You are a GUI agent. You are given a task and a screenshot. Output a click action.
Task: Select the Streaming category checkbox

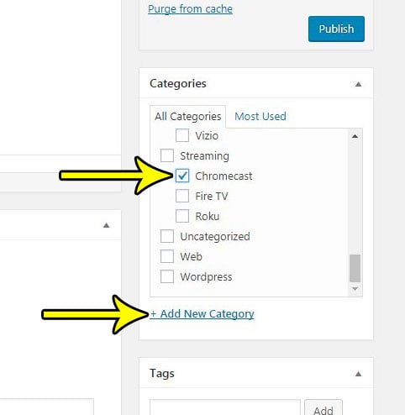point(167,155)
